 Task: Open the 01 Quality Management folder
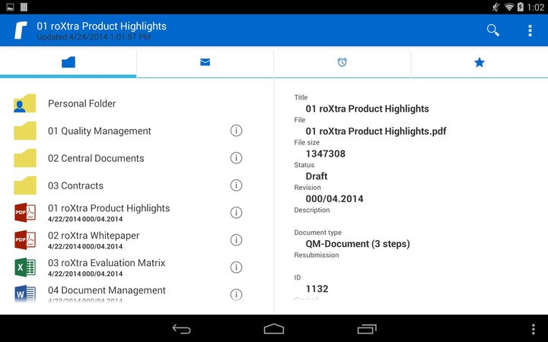point(99,131)
